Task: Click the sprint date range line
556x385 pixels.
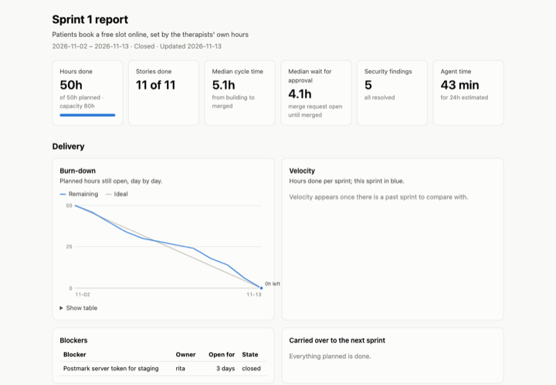Action: pyautogui.click(x=137, y=46)
